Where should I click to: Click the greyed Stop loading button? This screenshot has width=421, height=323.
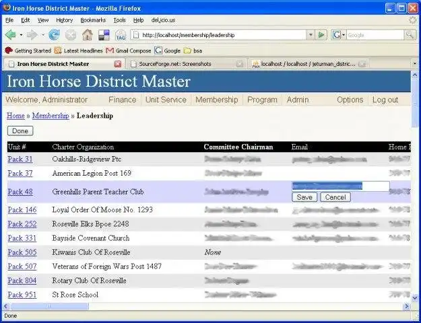pyautogui.click(x=71, y=35)
